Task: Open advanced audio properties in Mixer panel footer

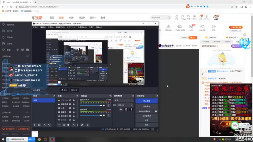Action: point(82,125)
